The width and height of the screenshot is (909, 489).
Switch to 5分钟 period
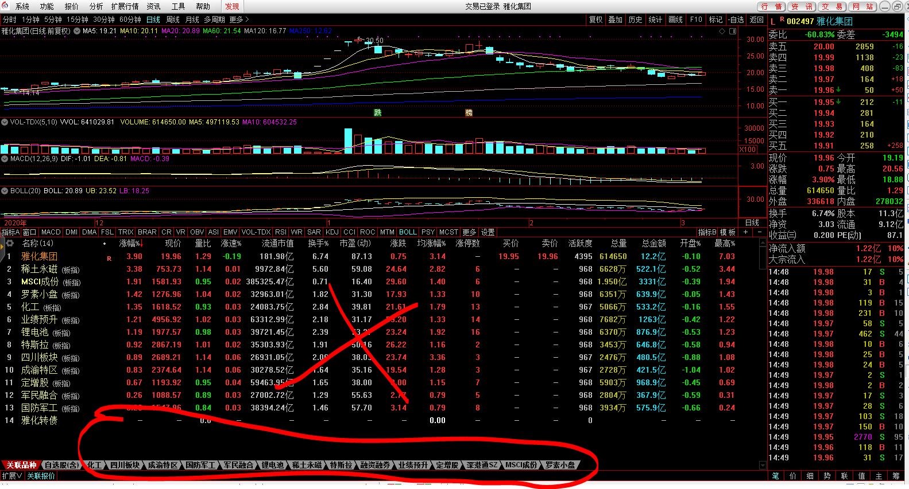click(x=53, y=19)
